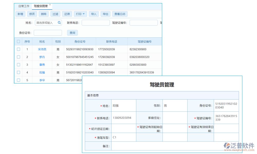Click inside the 联系电话 input field

(x=95, y=23)
